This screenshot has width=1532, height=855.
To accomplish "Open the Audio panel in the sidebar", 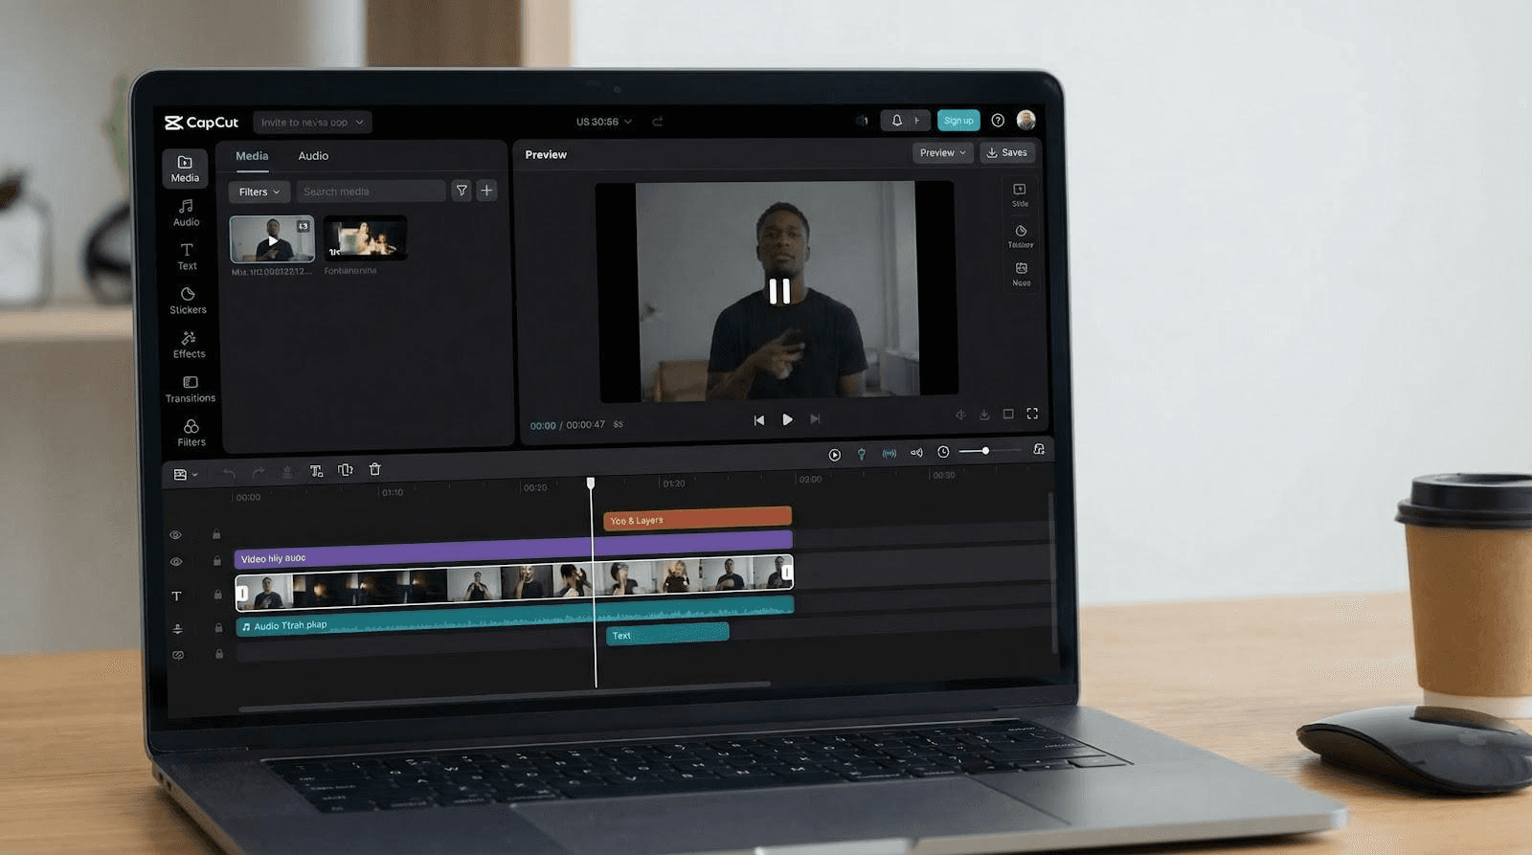I will pos(186,213).
